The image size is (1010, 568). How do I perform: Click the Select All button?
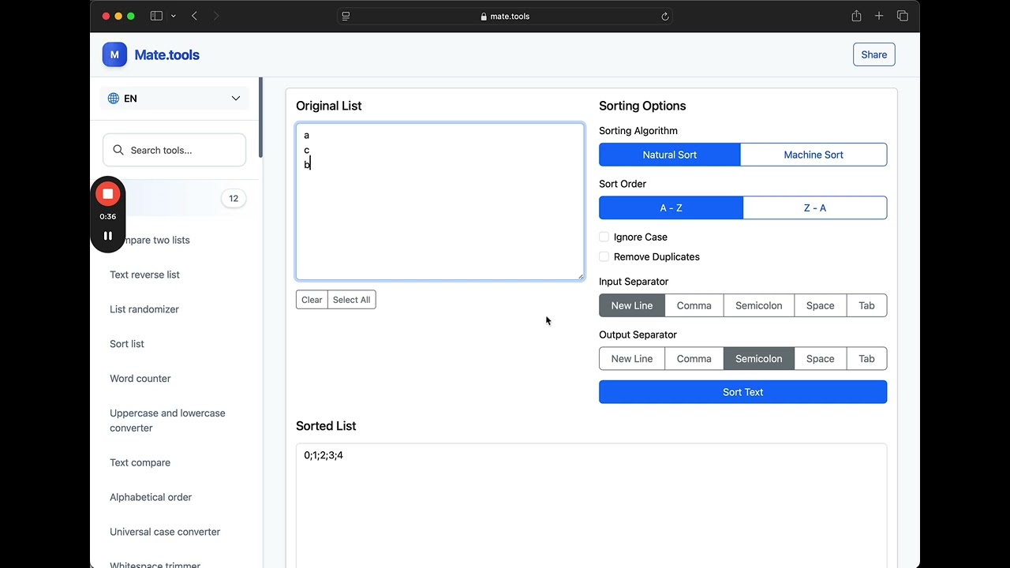click(x=351, y=300)
